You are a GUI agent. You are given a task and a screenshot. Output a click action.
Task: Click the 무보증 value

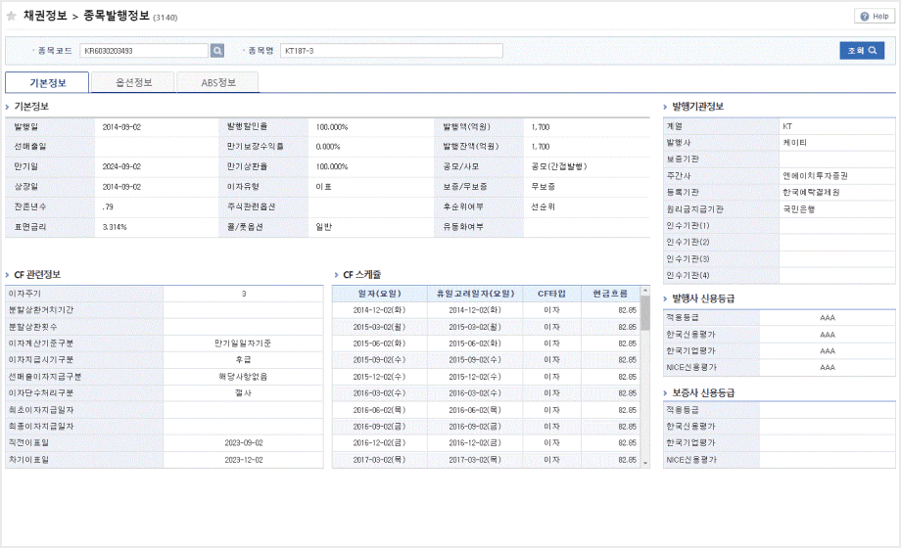tap(543, 187)
